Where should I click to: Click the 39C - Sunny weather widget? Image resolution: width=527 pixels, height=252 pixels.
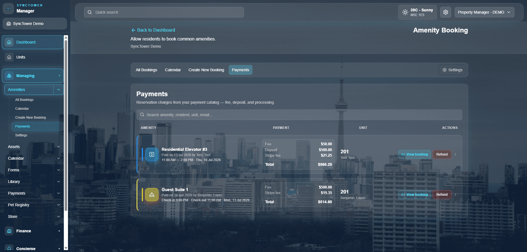(x=417, y=12)
